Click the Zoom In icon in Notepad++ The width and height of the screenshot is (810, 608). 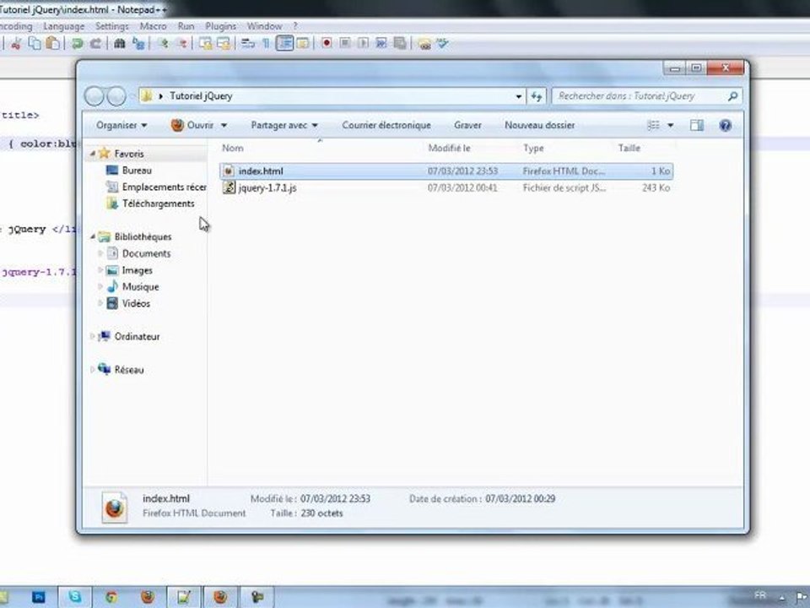[x=163, y=43]
